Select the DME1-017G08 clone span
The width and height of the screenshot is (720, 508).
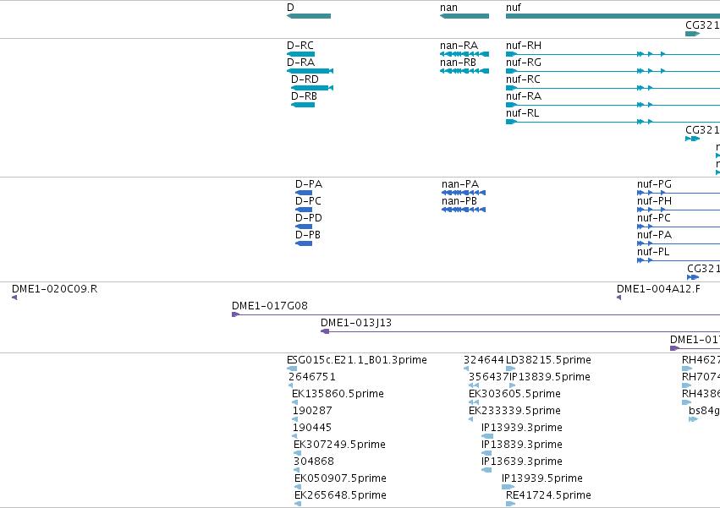coord(475,314)
